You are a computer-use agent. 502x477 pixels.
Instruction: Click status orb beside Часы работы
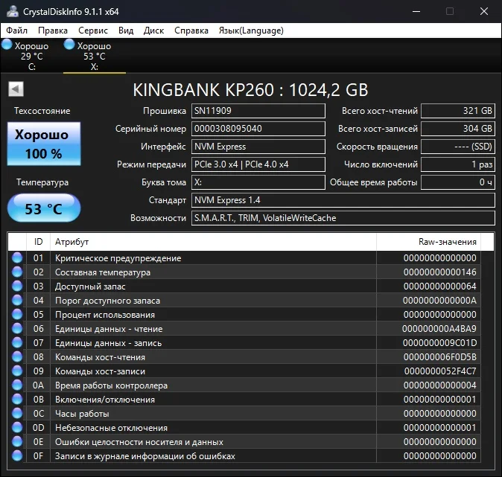tap(17, 414)
